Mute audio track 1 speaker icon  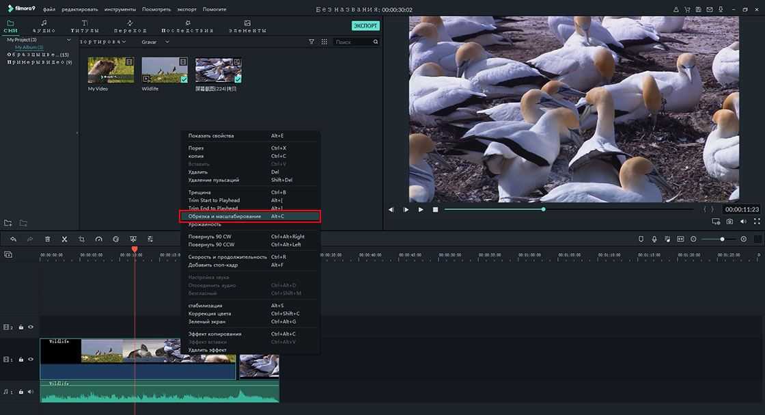pos(31,392)
